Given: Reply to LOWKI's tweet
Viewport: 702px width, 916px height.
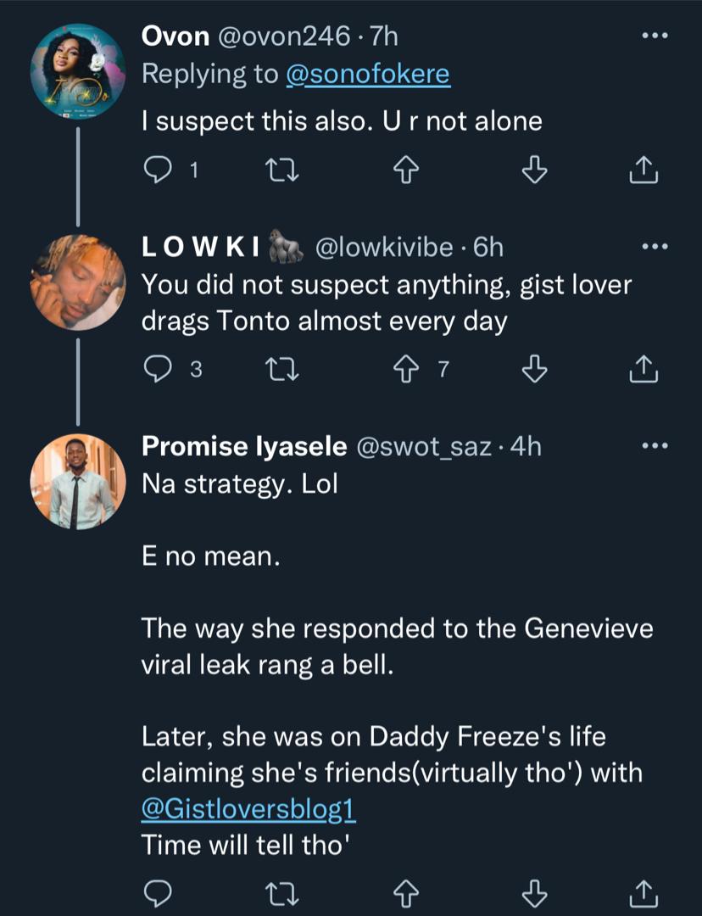Looking at the screenshot, I should click(x=159, y=370).
